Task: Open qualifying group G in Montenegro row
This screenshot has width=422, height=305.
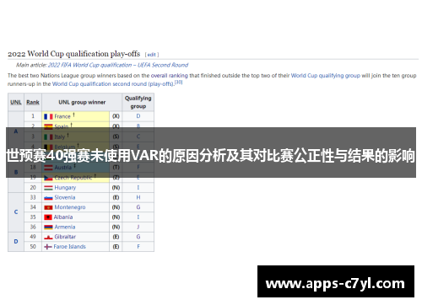Action: [138, 207]
